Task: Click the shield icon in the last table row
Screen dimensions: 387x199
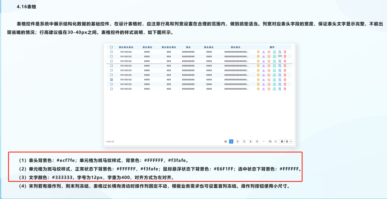Action: (x=258, y=89)
